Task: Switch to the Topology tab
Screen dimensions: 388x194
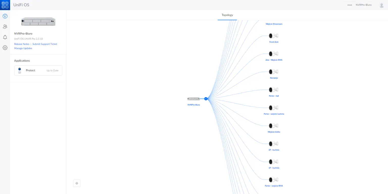Action: 227,15
